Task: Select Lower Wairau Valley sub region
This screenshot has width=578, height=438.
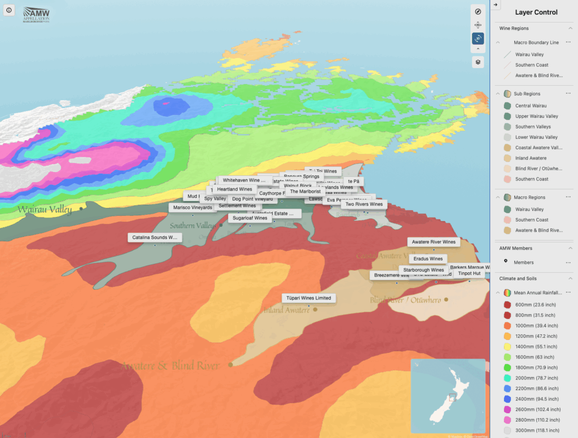Action: point(536,138)
